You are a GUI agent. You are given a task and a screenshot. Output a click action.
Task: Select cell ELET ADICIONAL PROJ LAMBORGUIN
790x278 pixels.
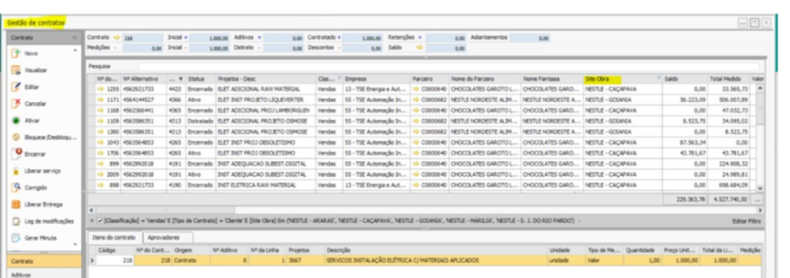pos(266,110)
